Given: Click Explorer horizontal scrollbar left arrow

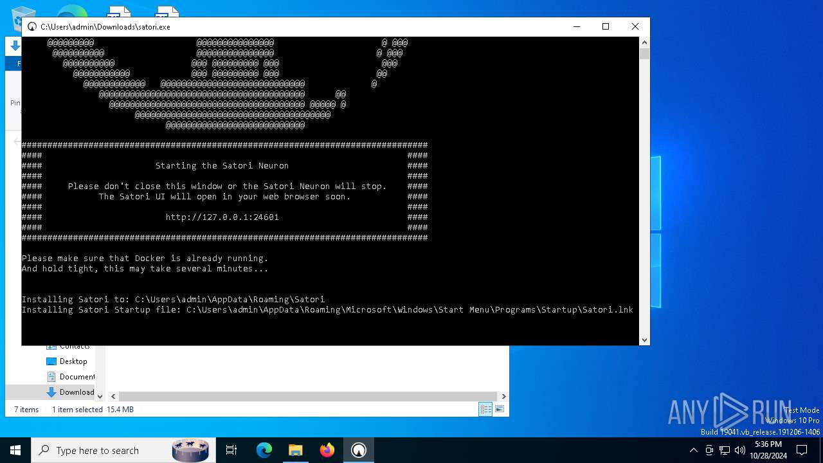Looking at the screenshot, I should [x=113, y=397].
